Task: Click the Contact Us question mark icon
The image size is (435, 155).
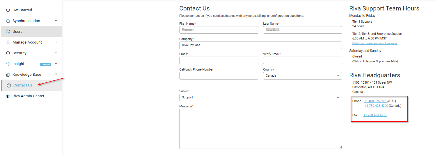Action: click(x=9, y=85)
